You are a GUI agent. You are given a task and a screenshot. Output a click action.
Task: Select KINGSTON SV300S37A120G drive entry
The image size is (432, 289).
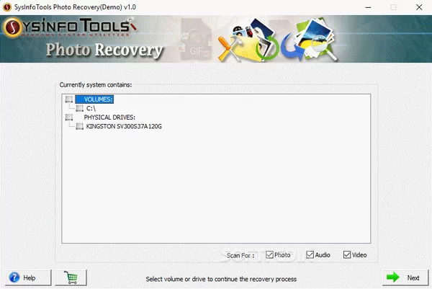124,126
